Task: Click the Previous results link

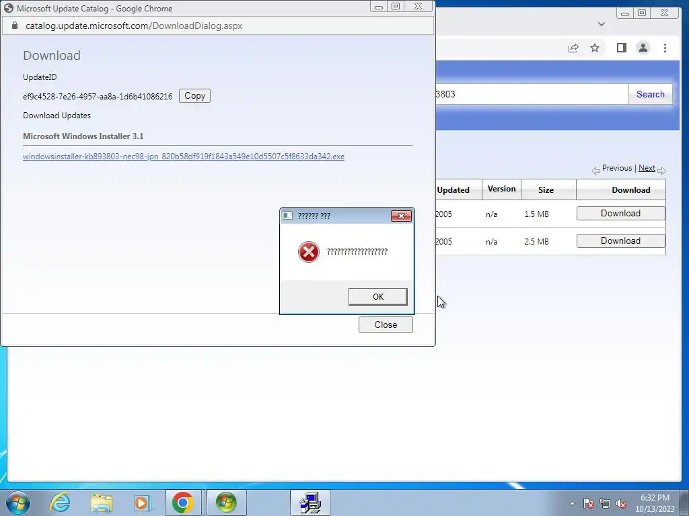Action: [616, 168]
